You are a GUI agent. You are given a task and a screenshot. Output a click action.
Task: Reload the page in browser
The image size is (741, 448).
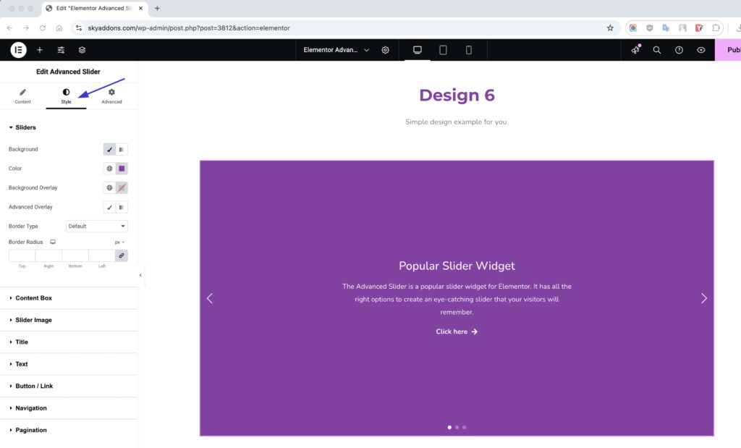coord(43,28)
